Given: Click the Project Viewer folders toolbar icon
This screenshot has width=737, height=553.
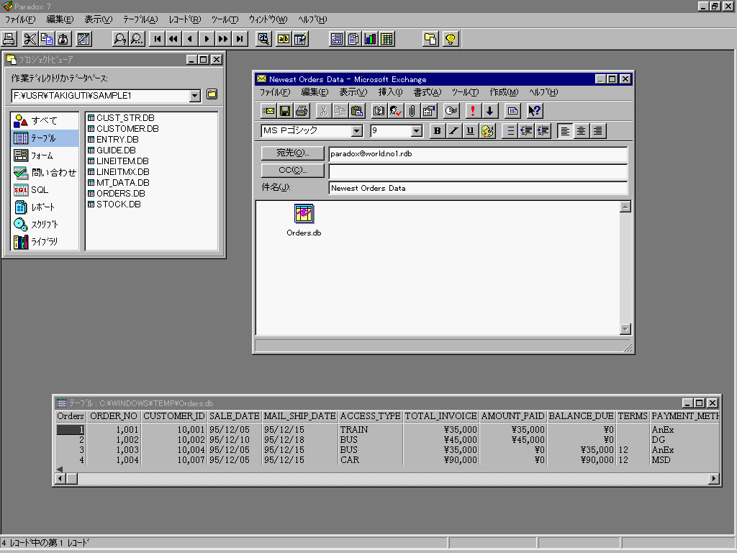Looking at the screenshot, I should [430, 39].
